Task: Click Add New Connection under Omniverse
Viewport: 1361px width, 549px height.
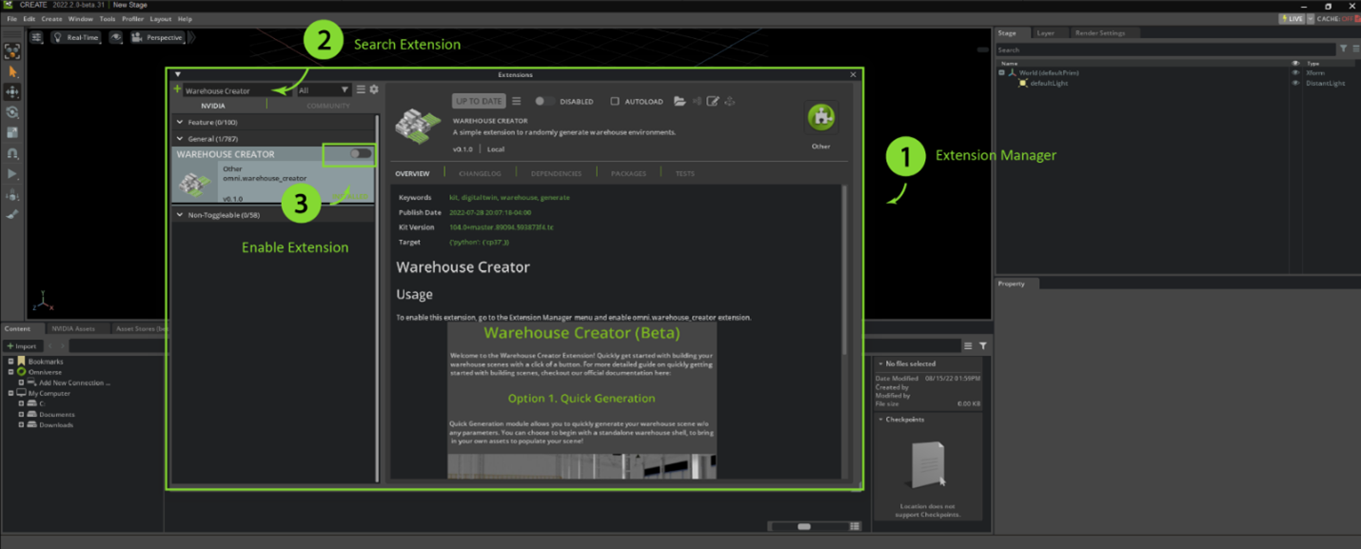Action: pos(74,382)
